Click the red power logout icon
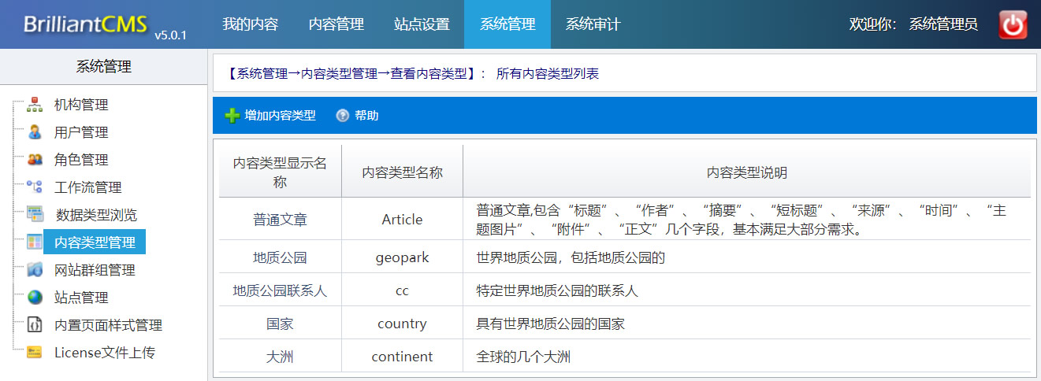The width and height of the screenshot is (1041, 381). [1013, 24]
